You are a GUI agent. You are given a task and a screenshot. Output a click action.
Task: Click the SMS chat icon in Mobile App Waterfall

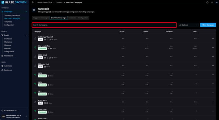[50, 40]
